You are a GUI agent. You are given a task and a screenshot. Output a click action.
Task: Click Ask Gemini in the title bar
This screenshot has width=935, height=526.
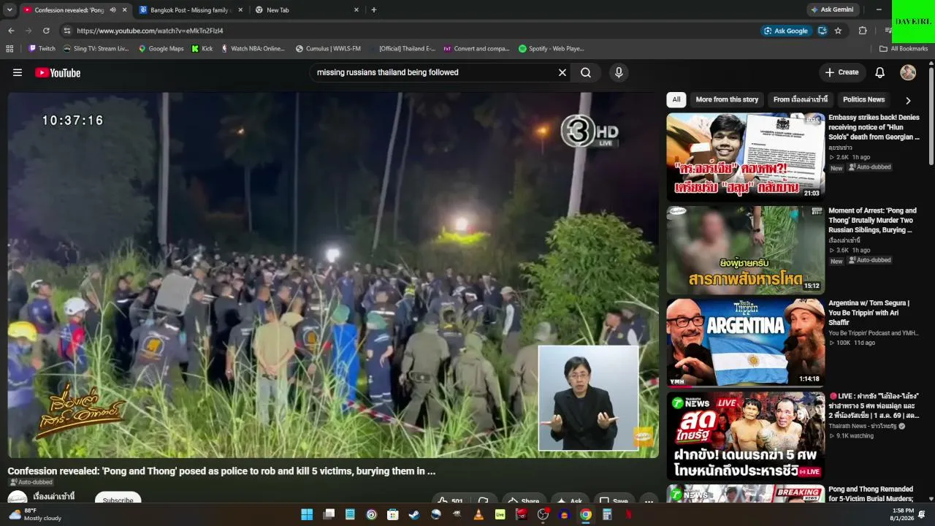[832, 10]
